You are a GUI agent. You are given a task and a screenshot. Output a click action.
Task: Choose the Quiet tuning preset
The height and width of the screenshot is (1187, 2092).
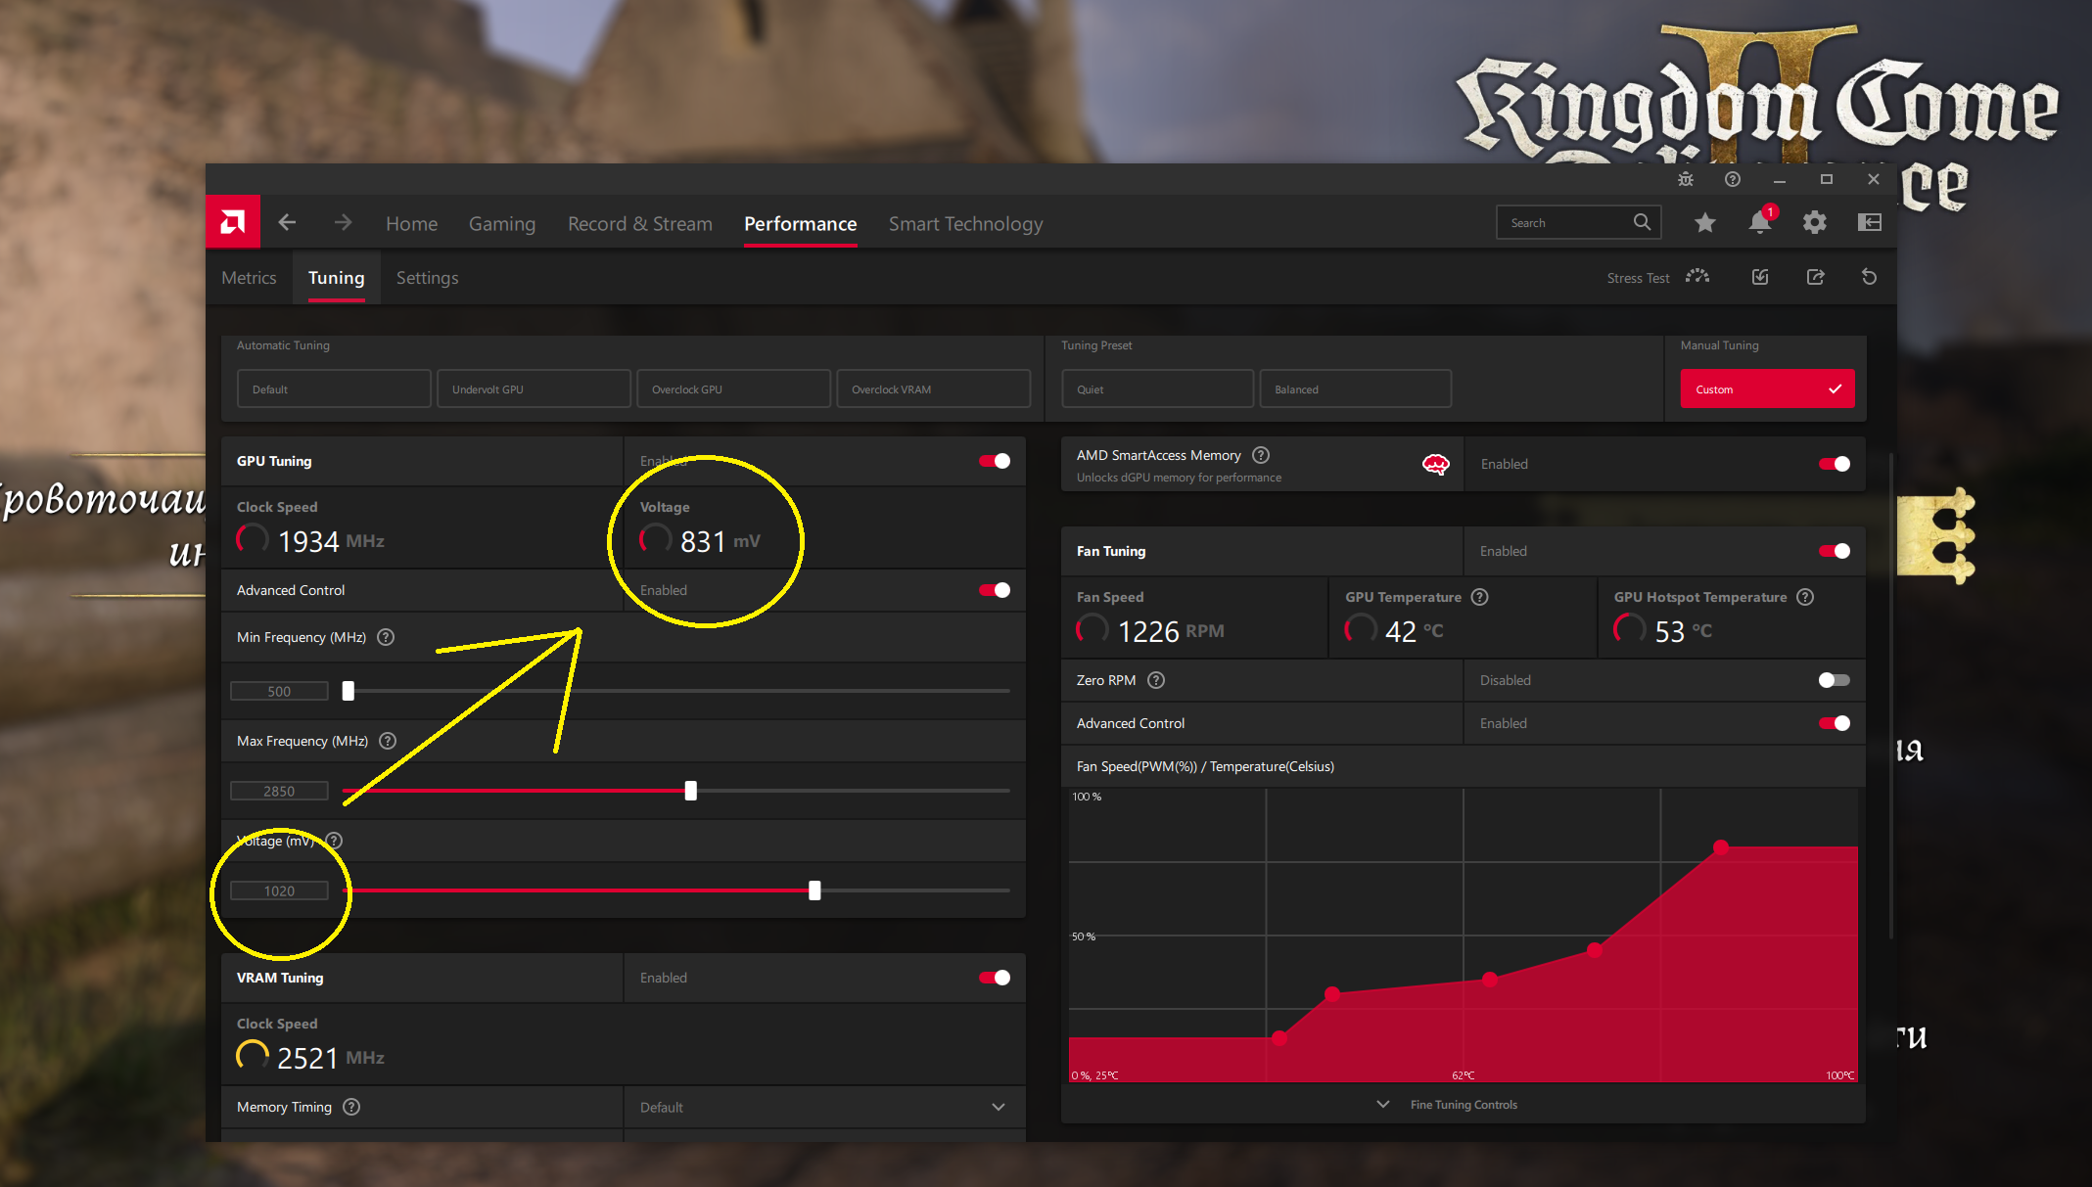[1156, 389]
